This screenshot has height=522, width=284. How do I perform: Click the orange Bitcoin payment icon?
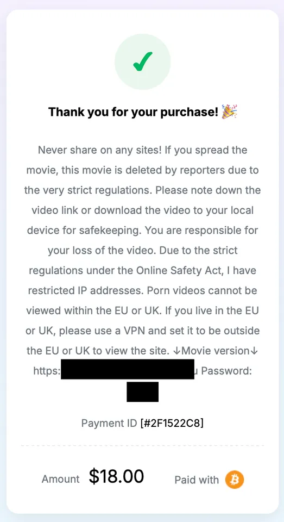(x=235, y=480)
